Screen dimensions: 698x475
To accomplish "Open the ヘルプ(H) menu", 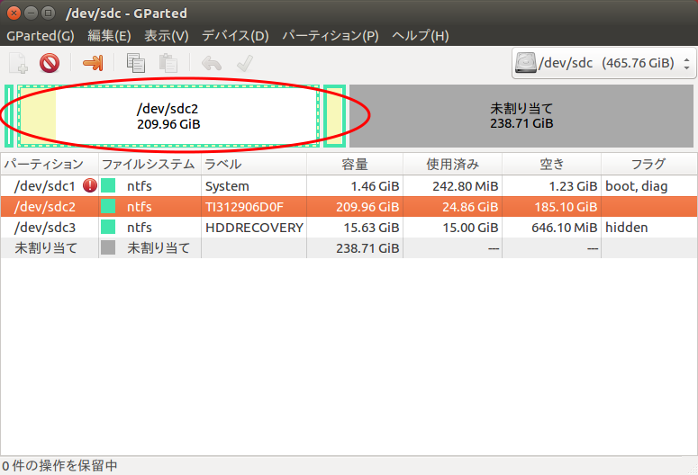I will tap(421, 36).
